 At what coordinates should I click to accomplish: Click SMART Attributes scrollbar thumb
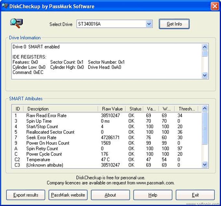click(205, 128)
